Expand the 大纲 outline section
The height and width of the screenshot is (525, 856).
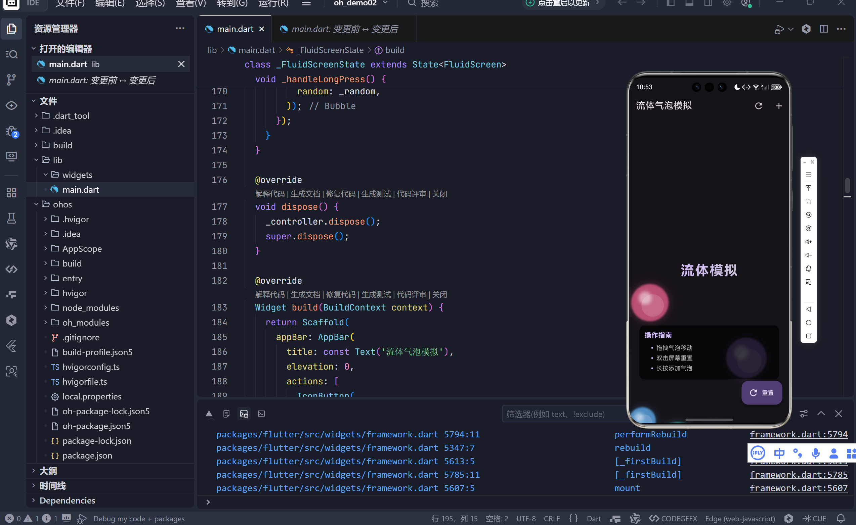[48, 471]
